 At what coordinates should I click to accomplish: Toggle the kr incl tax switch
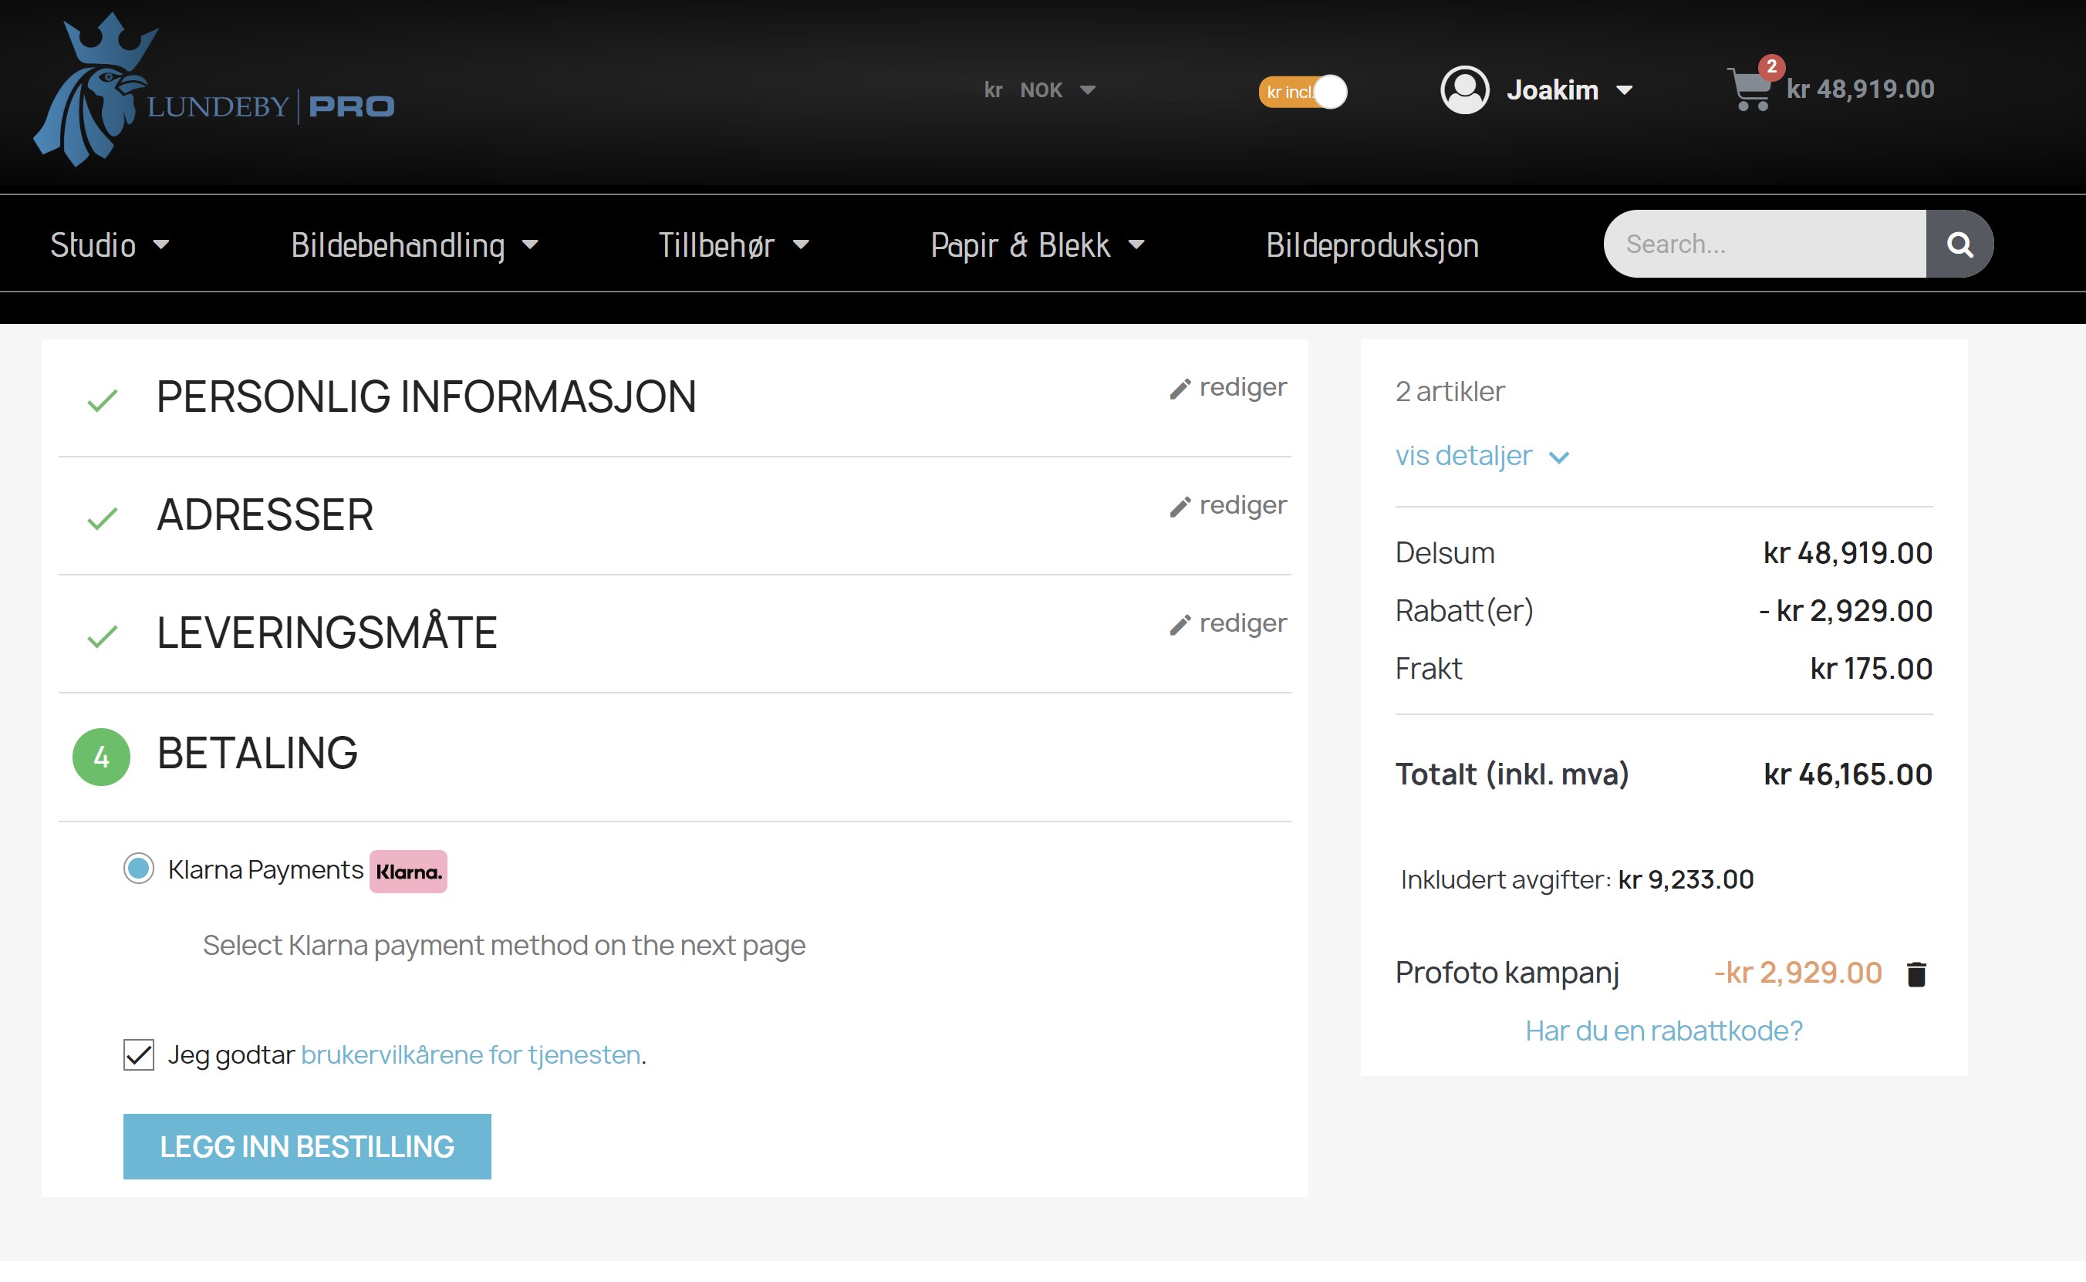pyautogui.click(x=1303, y=92)
